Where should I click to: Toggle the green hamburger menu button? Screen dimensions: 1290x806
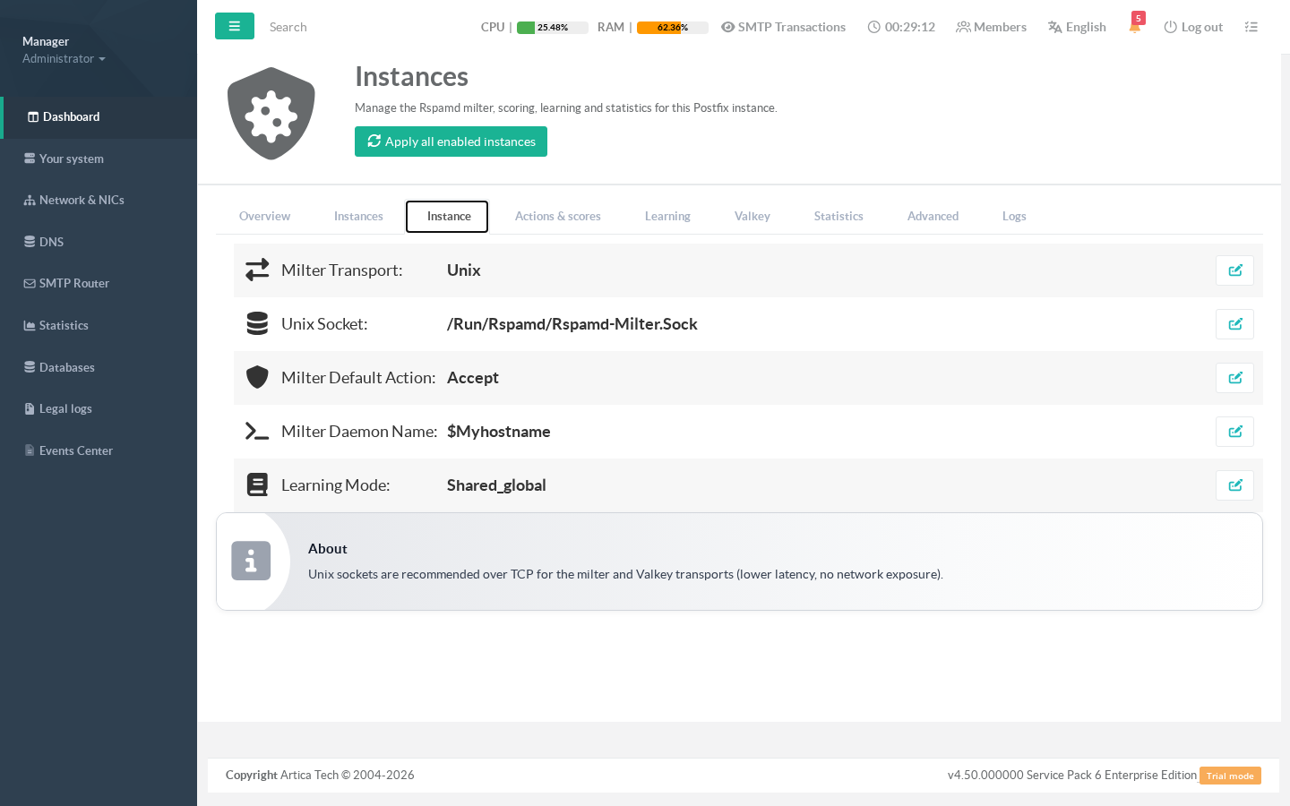point(235,26)
